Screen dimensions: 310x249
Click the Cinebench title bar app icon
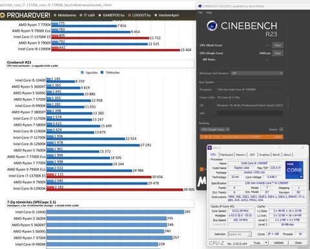tap(200, 6)
